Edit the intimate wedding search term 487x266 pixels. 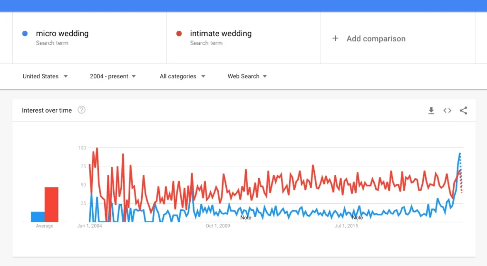[x=221, y=34]
